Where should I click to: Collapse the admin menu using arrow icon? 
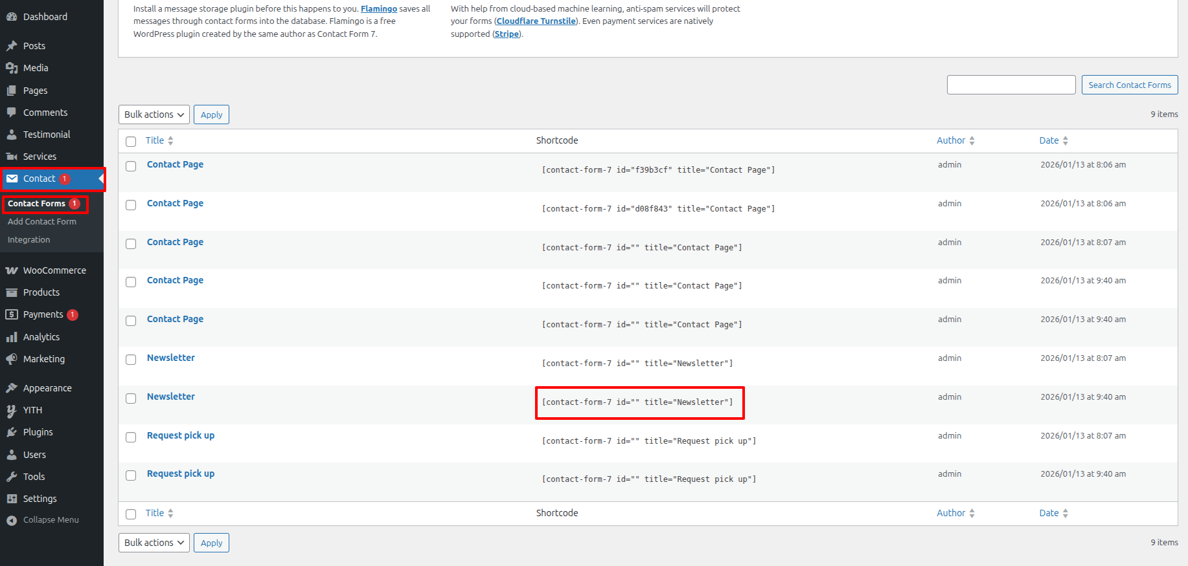pyautogui.click(x=12, y=520)
